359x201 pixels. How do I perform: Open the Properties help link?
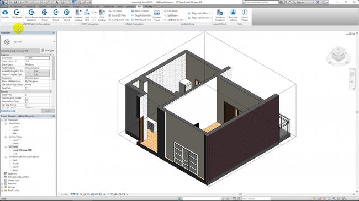(8, 111)
